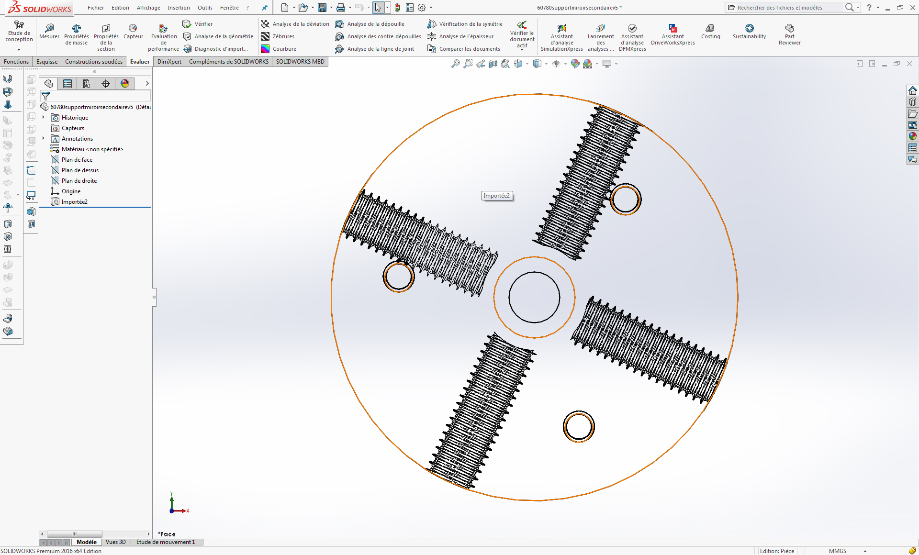Switch to the Esquisse tab
Screen dimensions: 919x555
click(x=47, y=62)
